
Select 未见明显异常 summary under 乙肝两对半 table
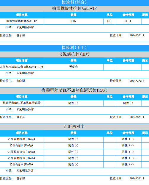click(25, 171)
